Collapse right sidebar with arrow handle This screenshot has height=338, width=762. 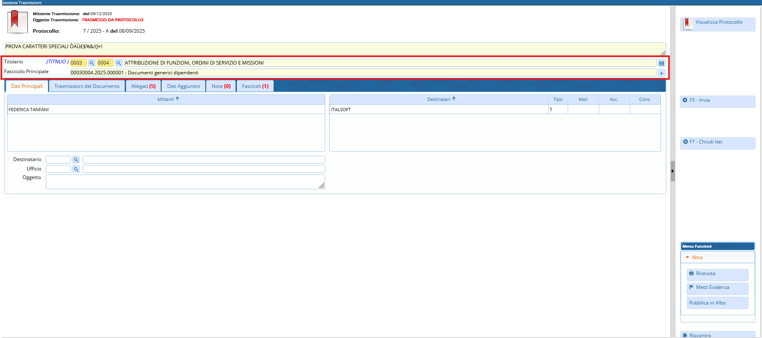pyautogui.click(x=672, y=171)
